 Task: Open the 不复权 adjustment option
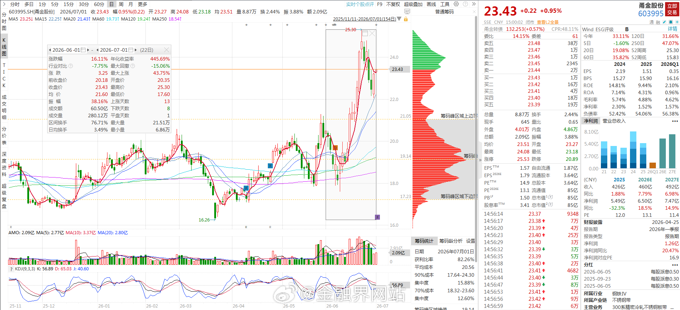[x=393, y=4]
